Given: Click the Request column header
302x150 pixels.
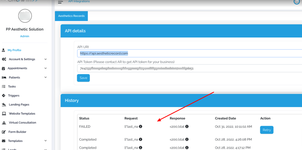Looking at the screenshot, I should pos(131,118).
